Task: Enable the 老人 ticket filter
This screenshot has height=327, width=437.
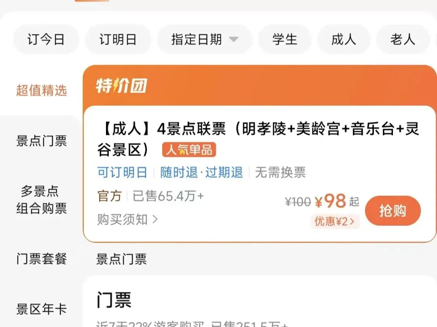Action: (x=403, y=39)
